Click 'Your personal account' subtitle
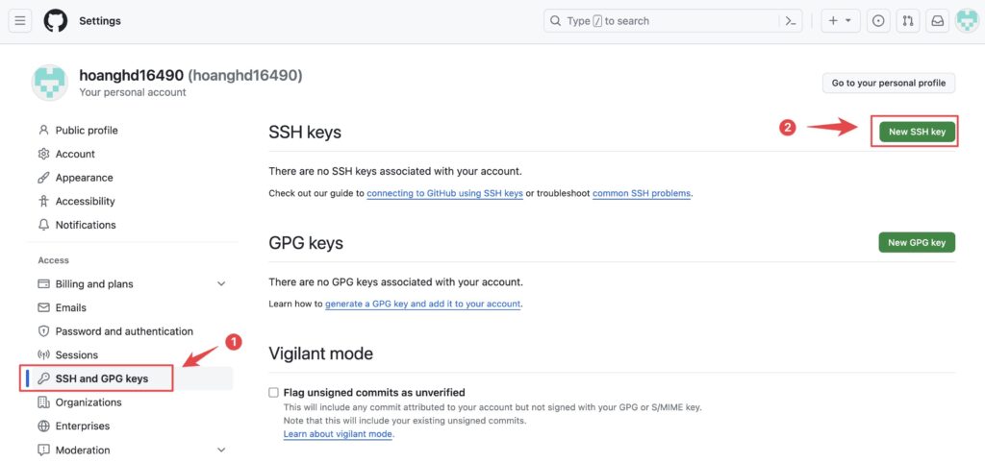Image resolution: width=985 pixels, height=463 pixels. click(133, 92)
